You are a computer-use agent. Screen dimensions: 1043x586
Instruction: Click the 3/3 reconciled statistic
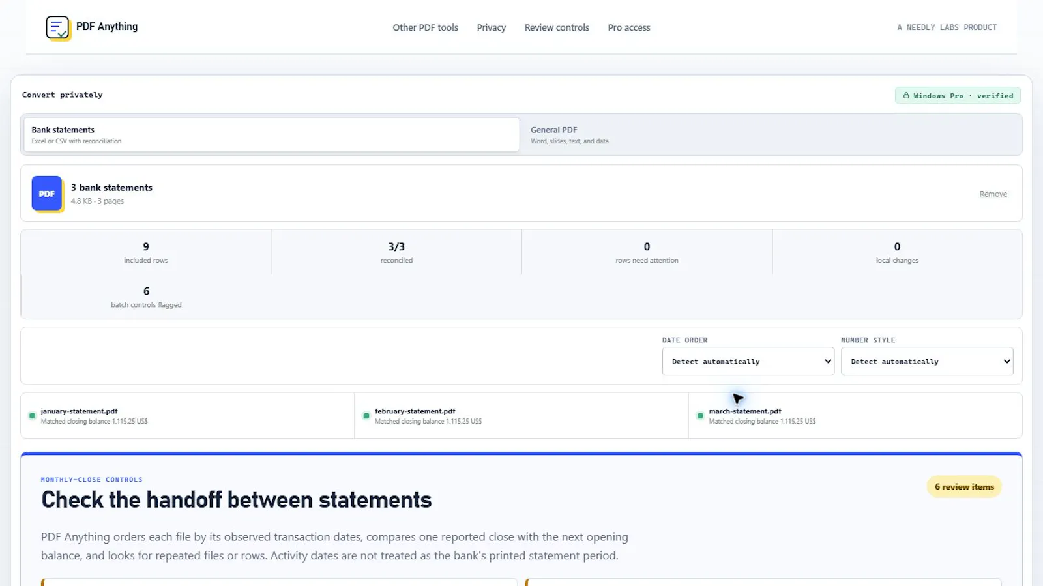396,252
